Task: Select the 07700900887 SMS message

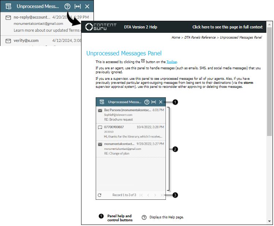Action: point(131,132)
